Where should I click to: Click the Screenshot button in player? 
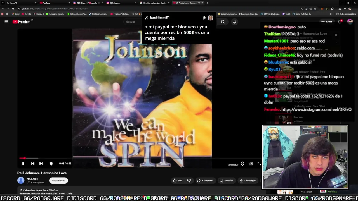[233, 165]
